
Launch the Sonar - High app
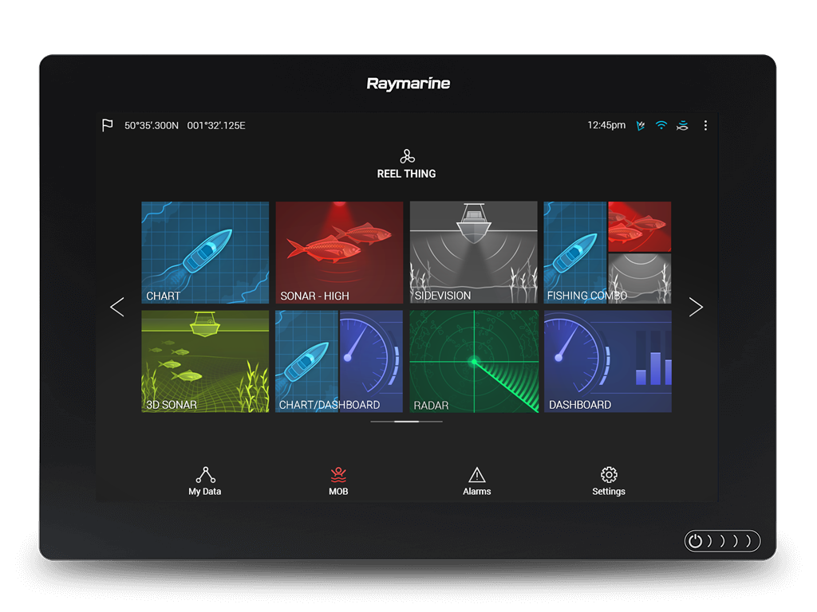click(x=339, y=253)
